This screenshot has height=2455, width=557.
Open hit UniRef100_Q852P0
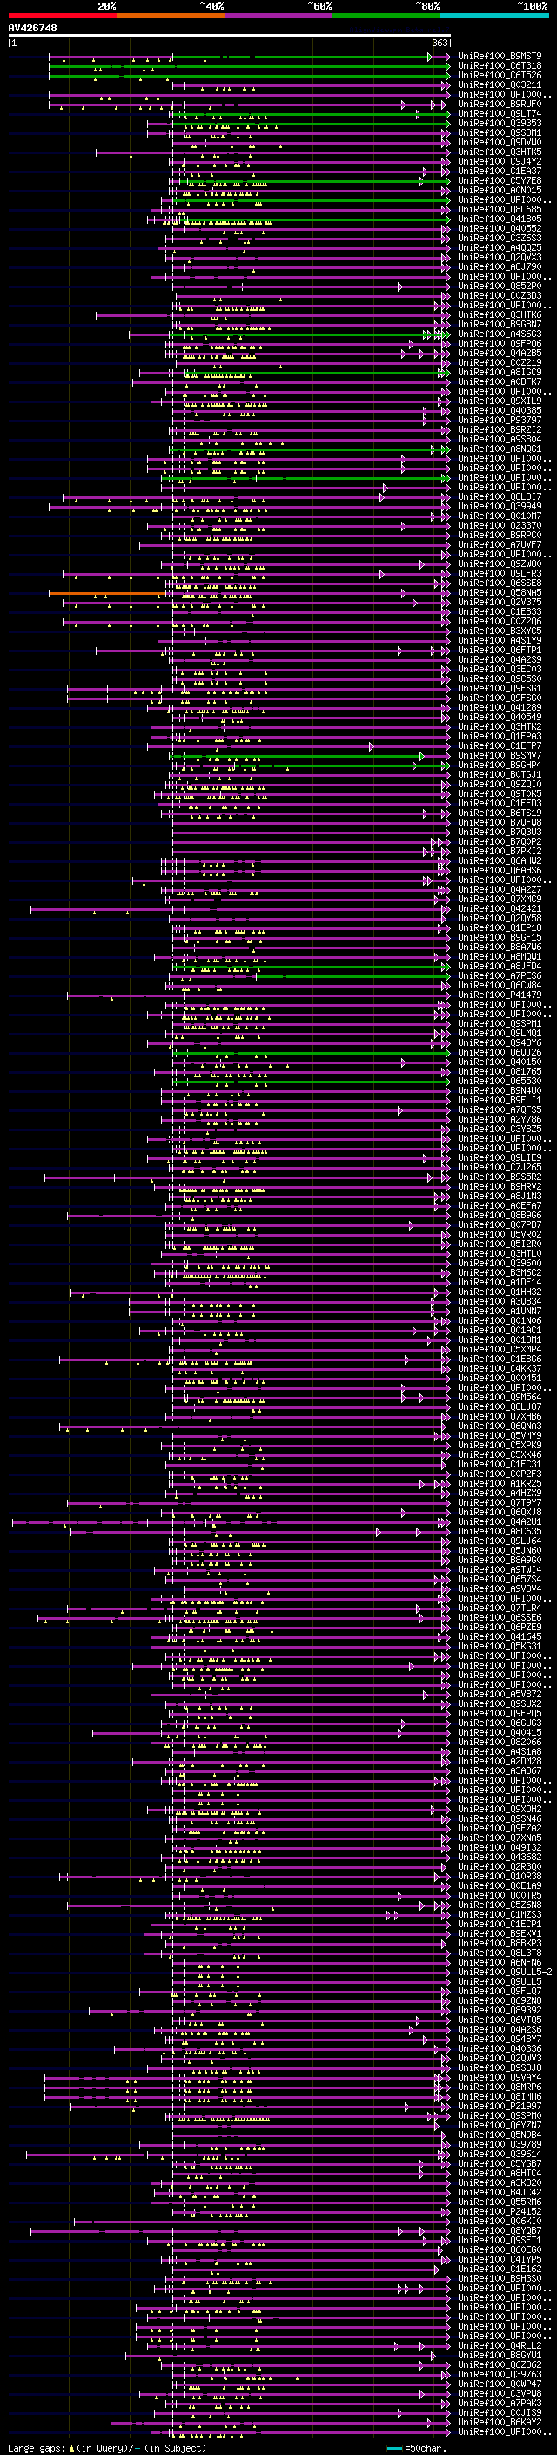coord(500,286)
